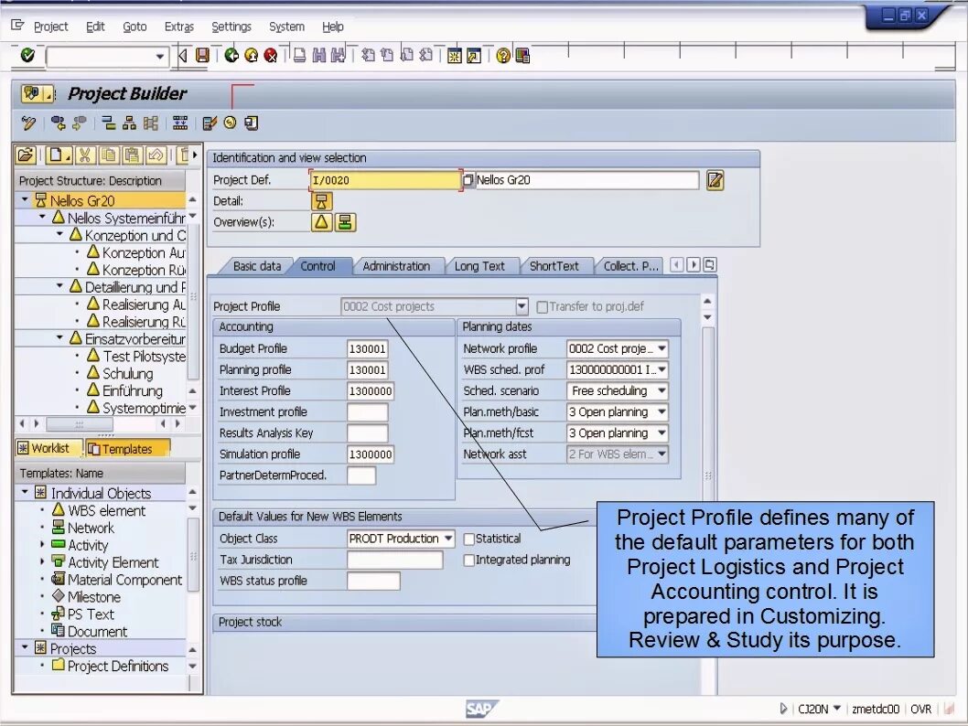Click the Detail project definition icon

point(321,201)
